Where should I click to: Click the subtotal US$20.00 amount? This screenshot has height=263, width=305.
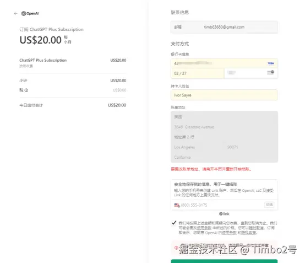coord(118,80)
